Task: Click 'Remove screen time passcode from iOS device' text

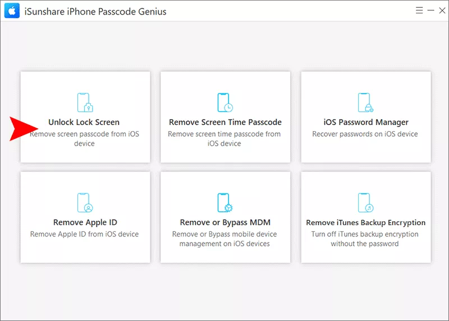Action: point(224,138)
